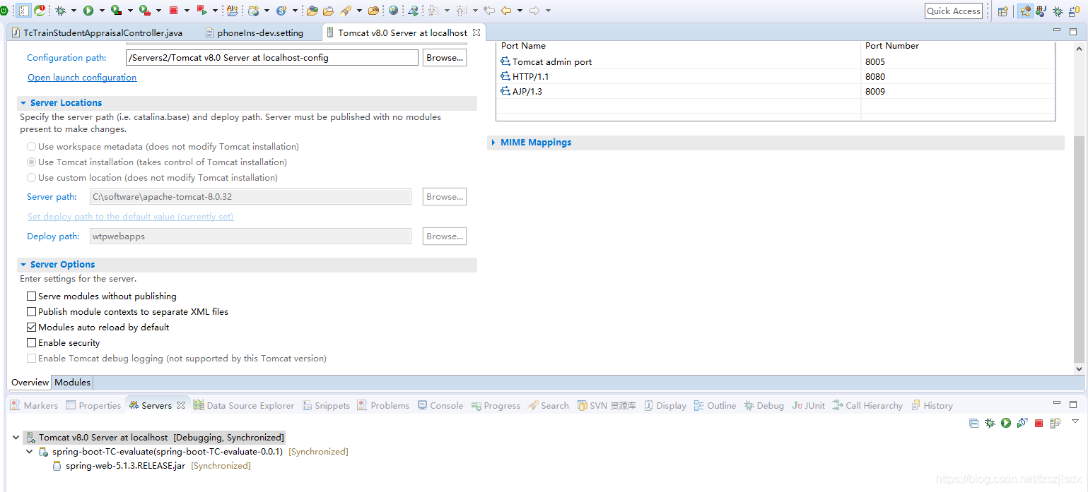Click Start server in profile mode icon
The height and width of the screenshot is (492, 1088).
click(x=1022, y=423)
